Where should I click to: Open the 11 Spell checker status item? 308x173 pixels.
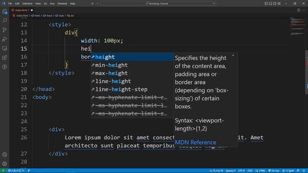288,171
